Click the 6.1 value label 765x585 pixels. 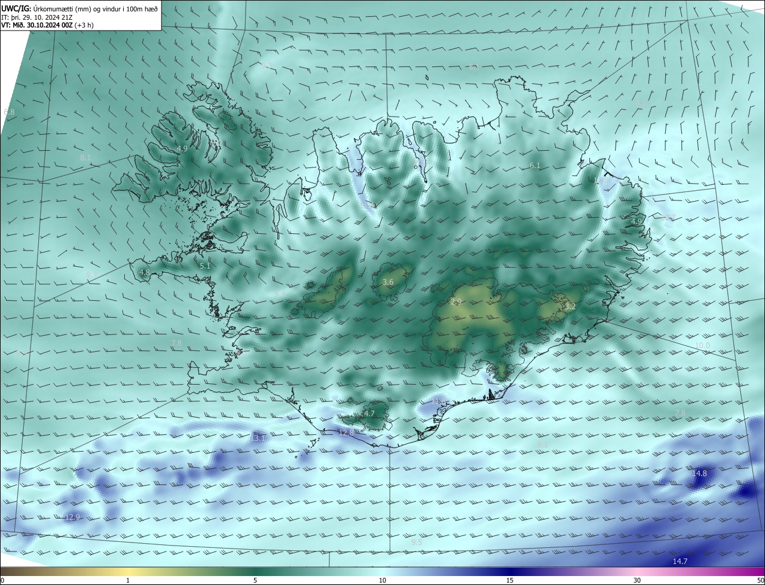tap(535, 165)
